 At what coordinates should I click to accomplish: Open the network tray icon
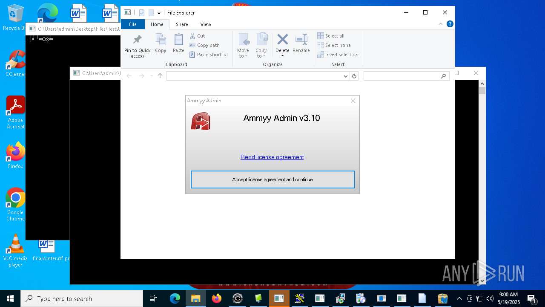pyautogui.click(x=480, y=298)
